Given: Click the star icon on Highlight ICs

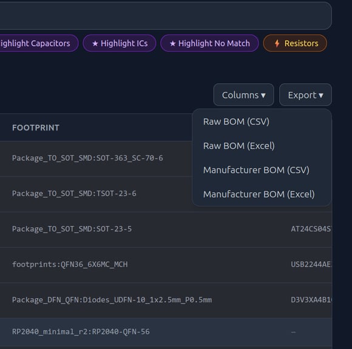Looking at the screenshot, I should pos(95,44).
